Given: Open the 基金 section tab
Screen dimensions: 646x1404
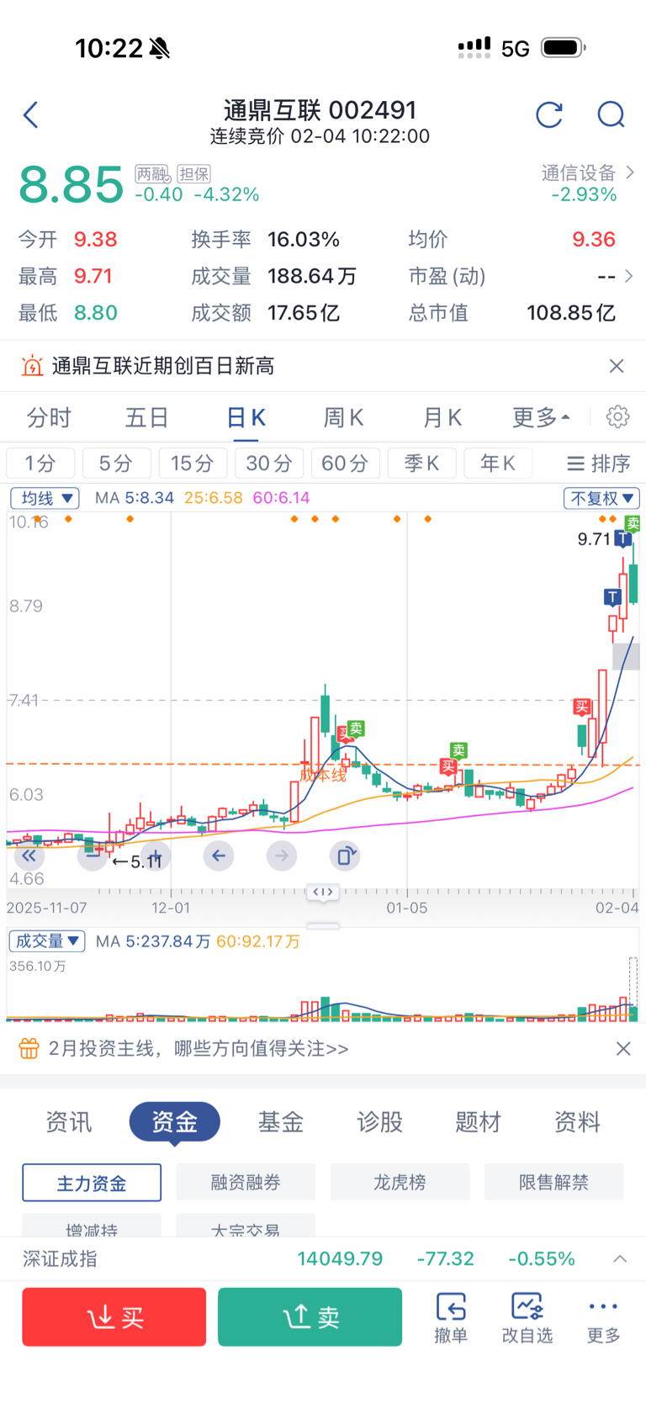Looking at the screenshot, I should point(280,1121).
